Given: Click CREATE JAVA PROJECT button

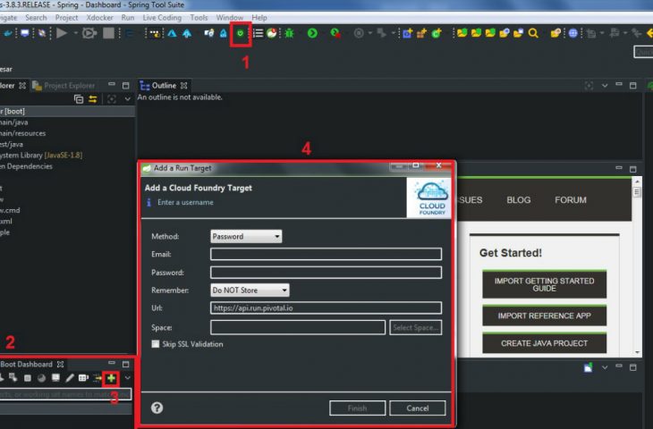Looking at the screenshot, I should click(544, 343).
